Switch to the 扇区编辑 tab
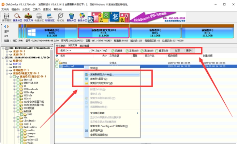This screenshot has width=237, height=144. pyautogui.click(x=84, y=46)
